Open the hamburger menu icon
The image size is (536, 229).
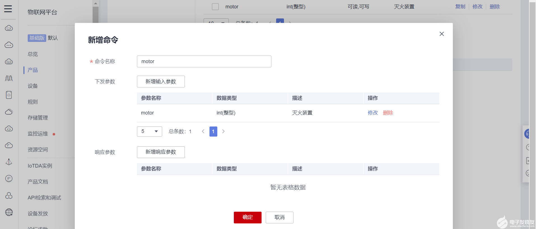pos(8,9)
